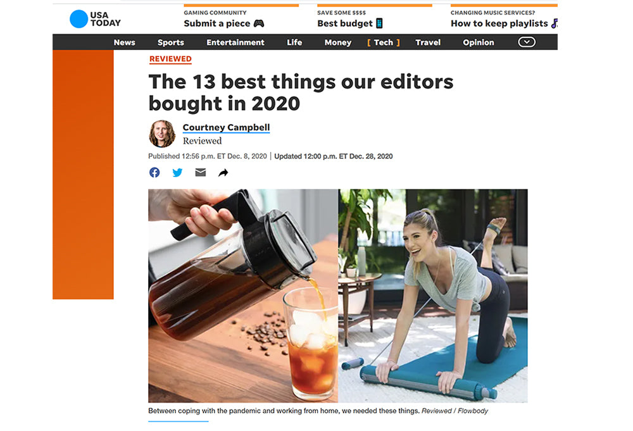
Task: Click the phone icon next to Best budget
Action: tap(379, 23)
